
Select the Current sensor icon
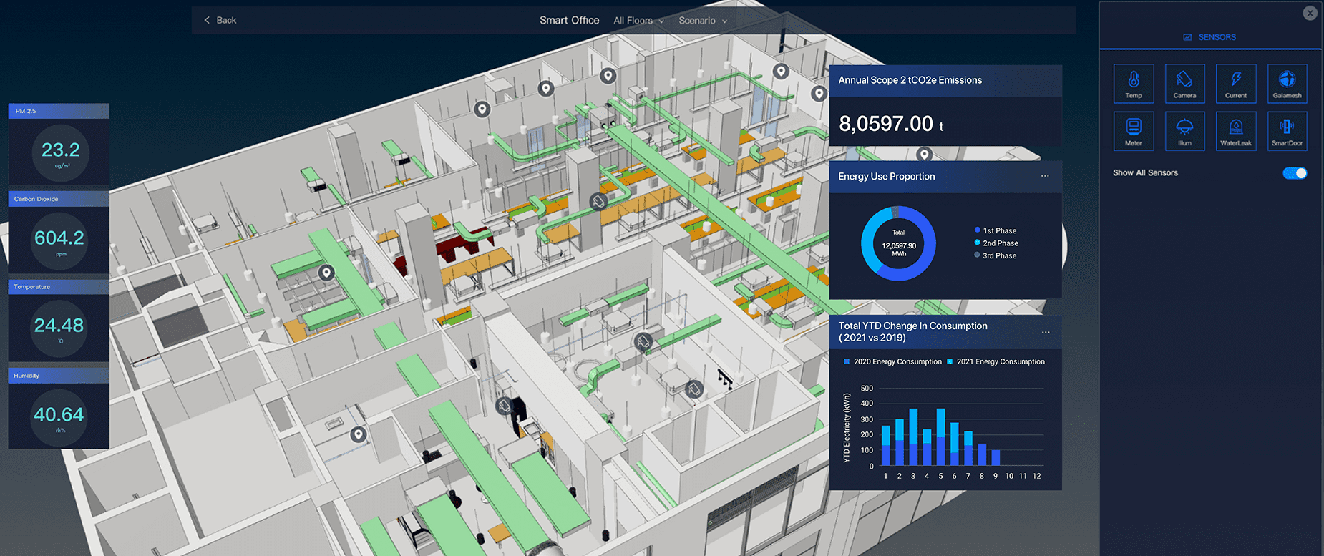pos(1236,84)
